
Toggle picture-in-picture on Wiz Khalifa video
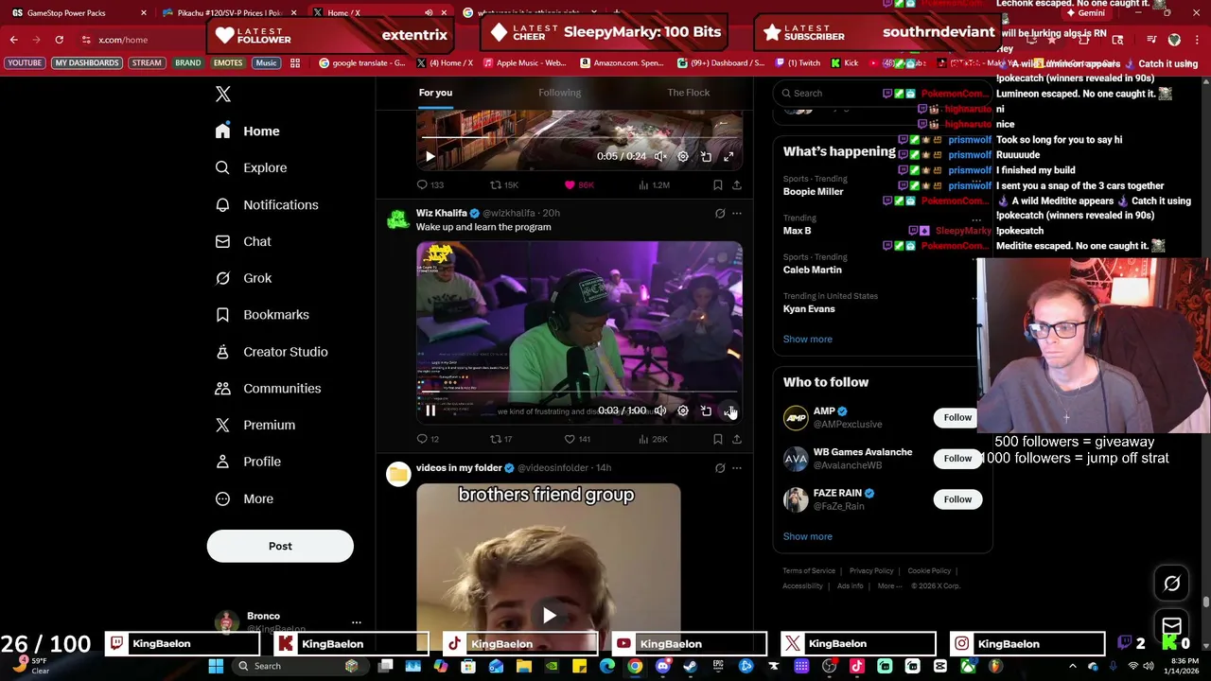pos(706,410)
